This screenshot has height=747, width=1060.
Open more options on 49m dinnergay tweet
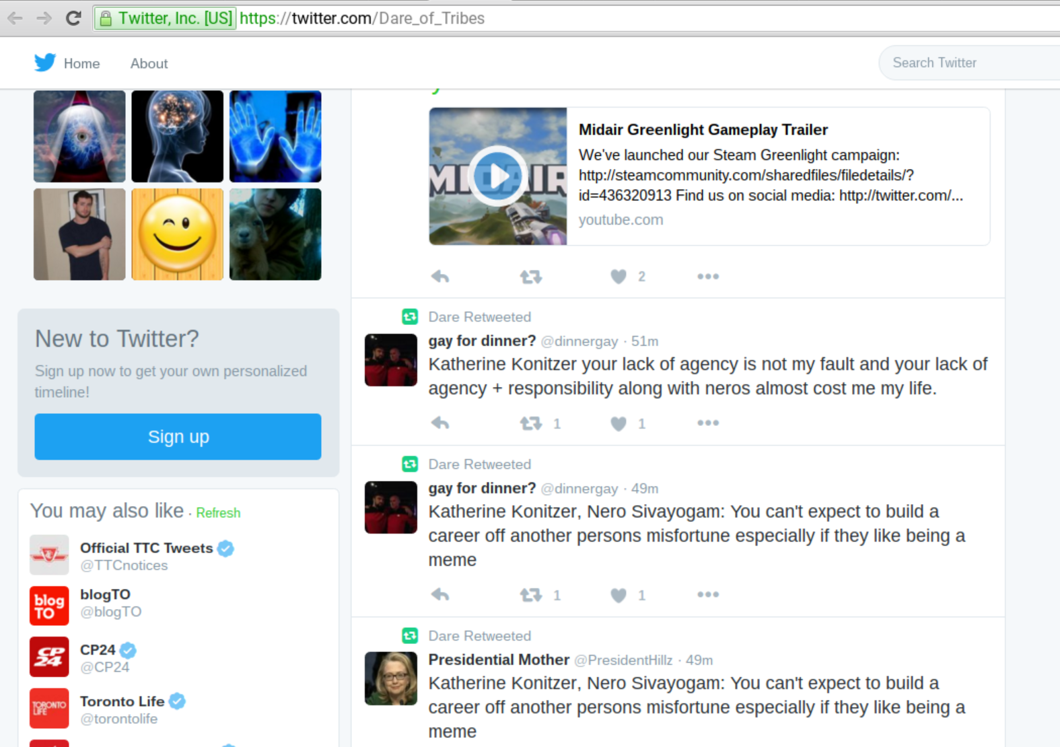(708, 595)
